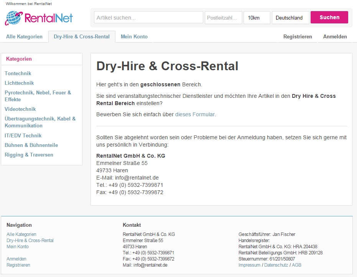Image resolution: width=357 pixels, height=277 pixels.
Task: Click Registrieren in the top navigation
Action: 298,37
